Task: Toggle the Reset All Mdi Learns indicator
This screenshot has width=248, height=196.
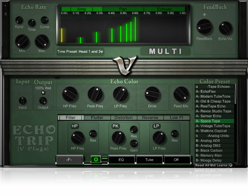Action: coord(231,165)
